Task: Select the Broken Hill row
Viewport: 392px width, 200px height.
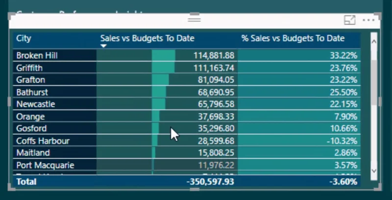Action: pos(187,55)
